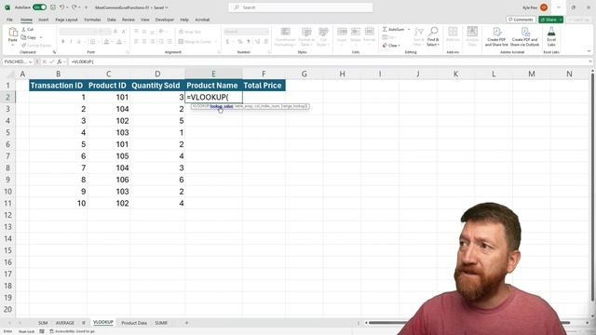Image resolution: width=596 pixels, height=335 pixels.
Task: Switch to the Insert ribbon tab
Action: (44, 20)
